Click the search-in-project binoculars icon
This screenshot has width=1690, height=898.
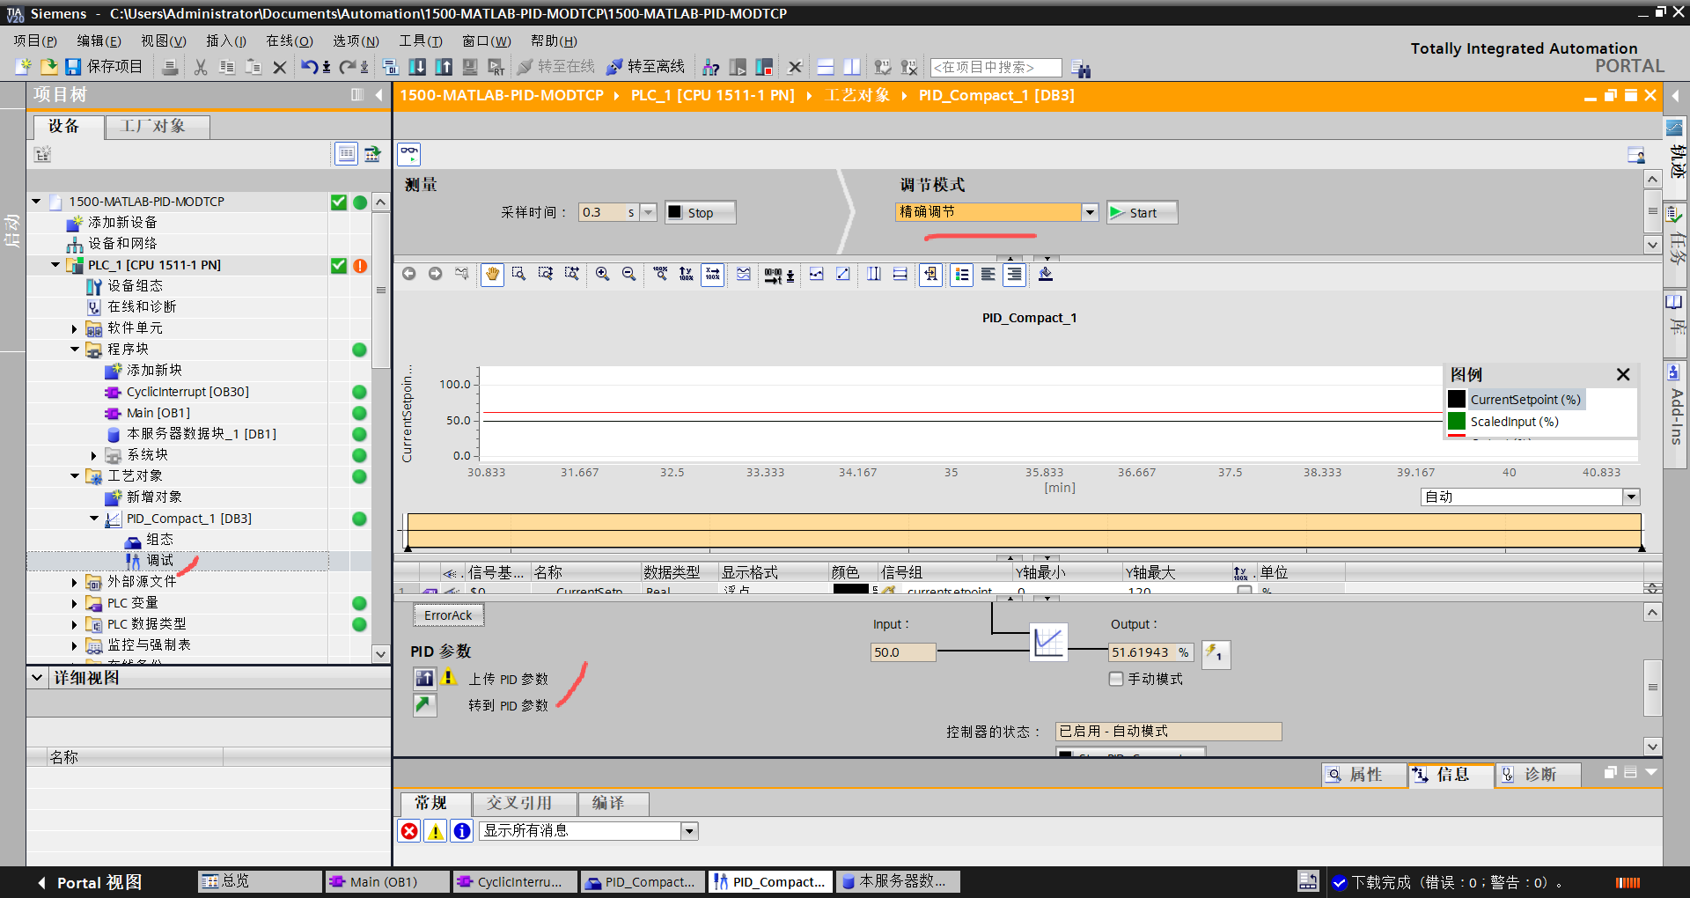[1082, 69]
